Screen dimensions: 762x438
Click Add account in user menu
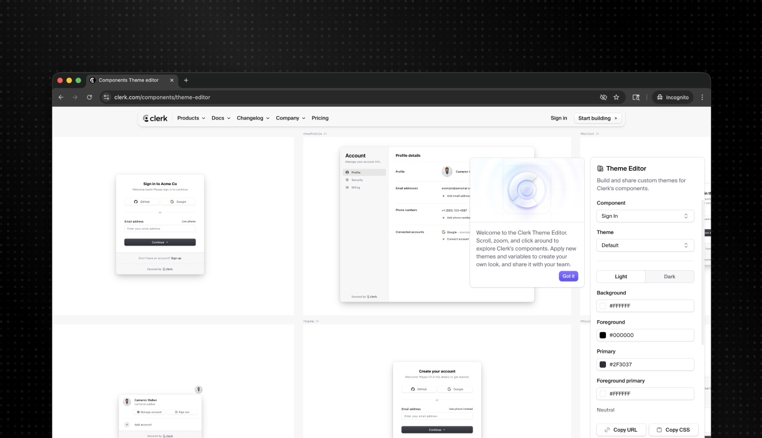(143, 425)
